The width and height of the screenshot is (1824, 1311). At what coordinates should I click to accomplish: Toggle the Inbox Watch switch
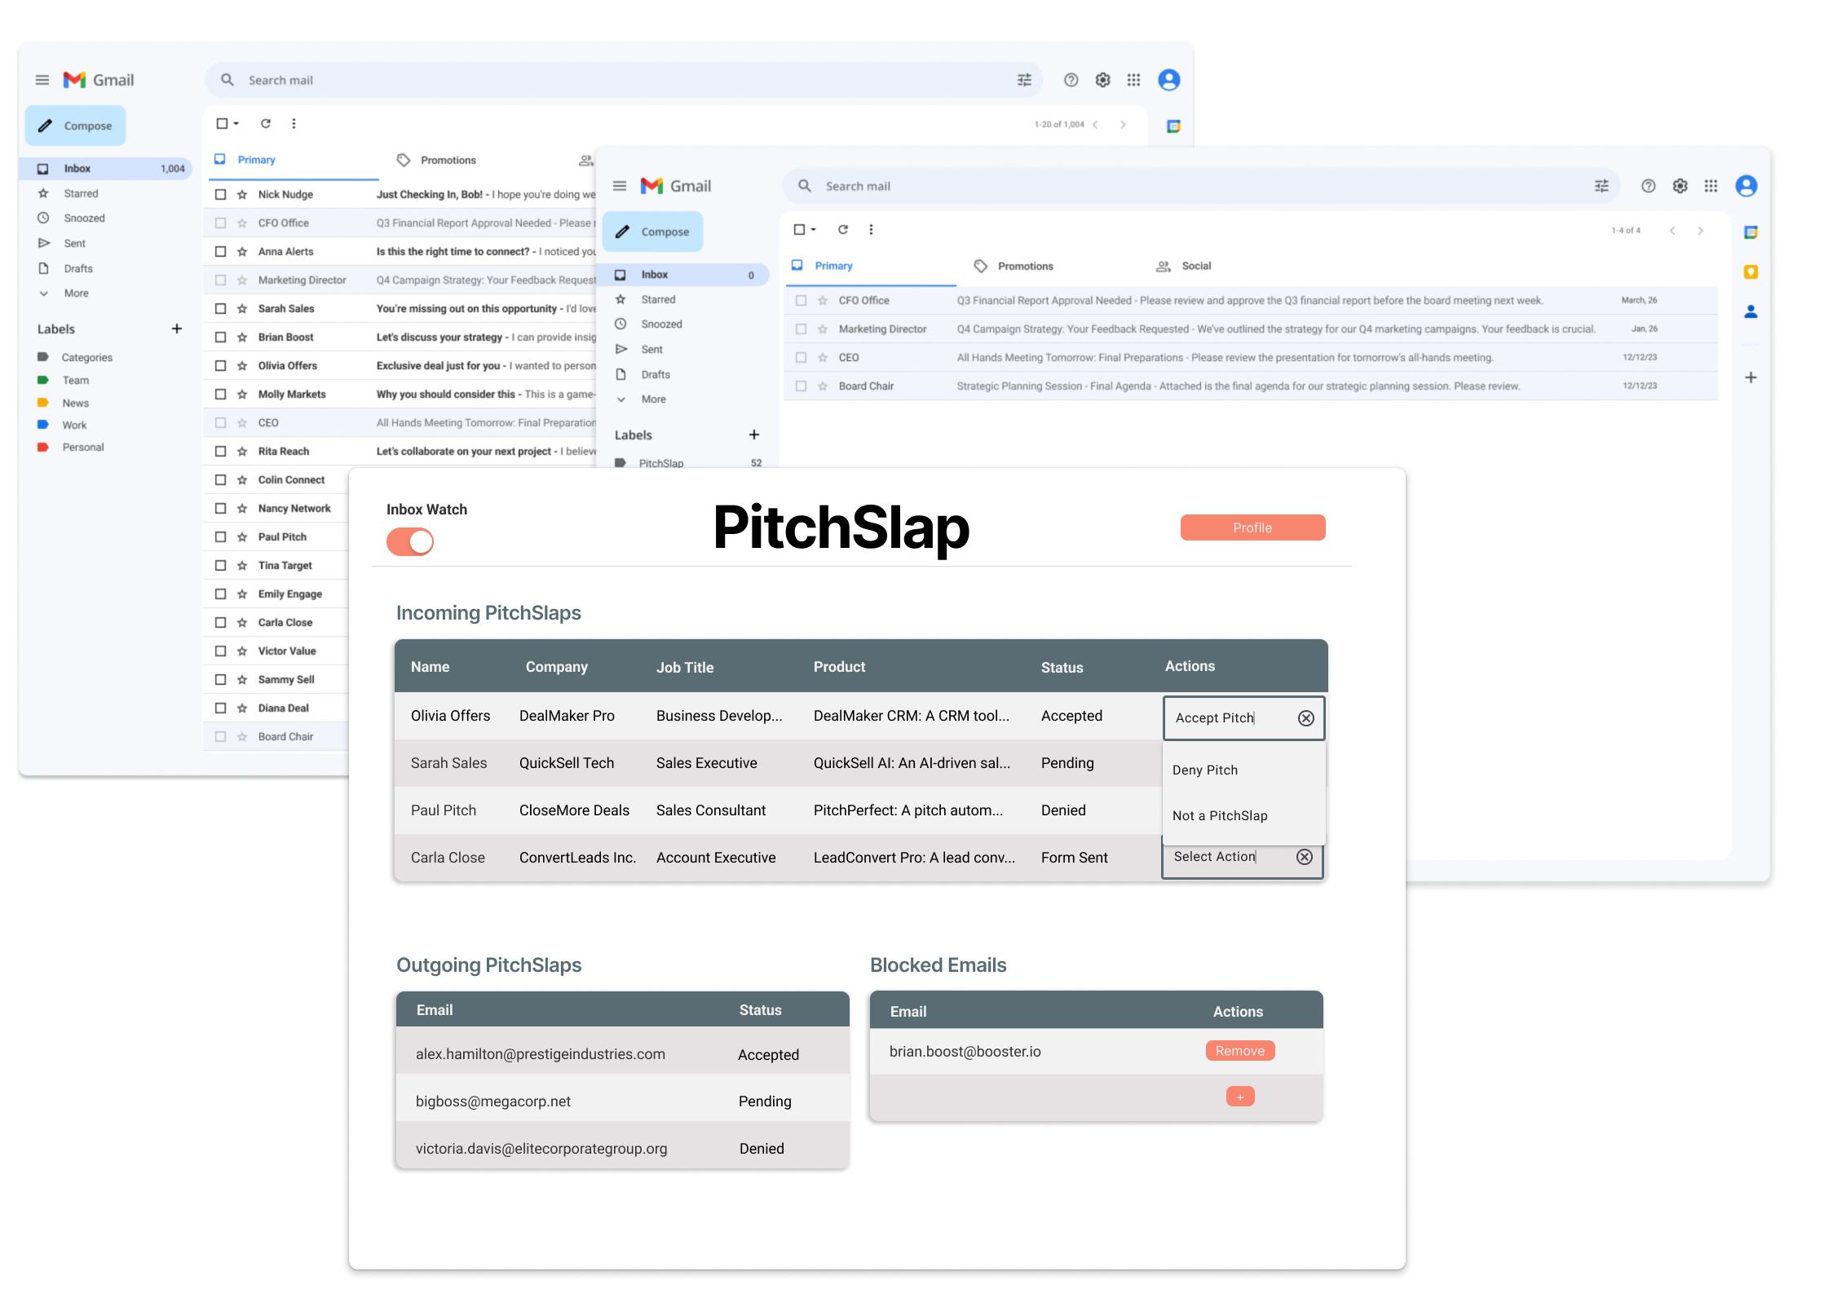[x=410, y=541]
